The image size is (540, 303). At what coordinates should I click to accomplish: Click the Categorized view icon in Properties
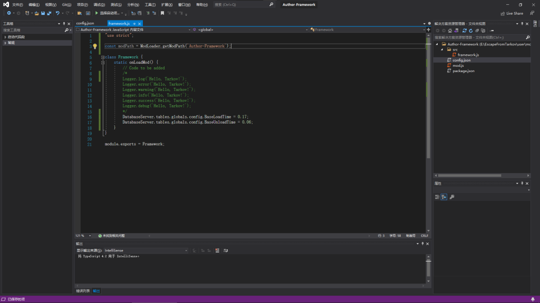(x=437, y=197)
